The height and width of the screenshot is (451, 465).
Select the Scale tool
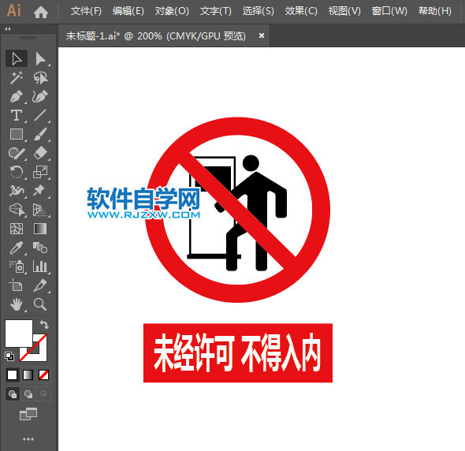pos(40,172)
